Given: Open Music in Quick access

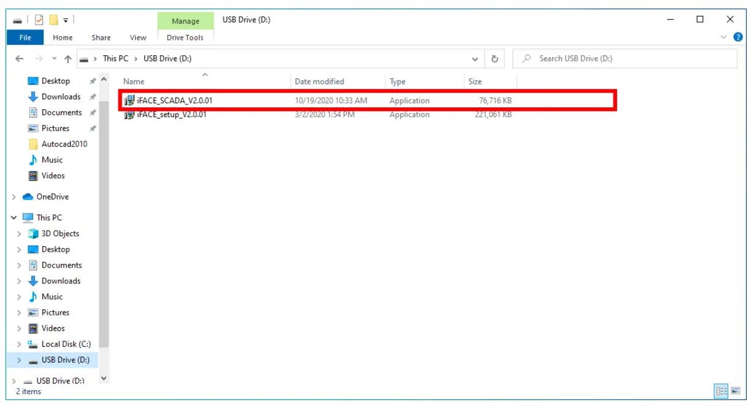Looking at the screenshot, I should pos(52,160).
